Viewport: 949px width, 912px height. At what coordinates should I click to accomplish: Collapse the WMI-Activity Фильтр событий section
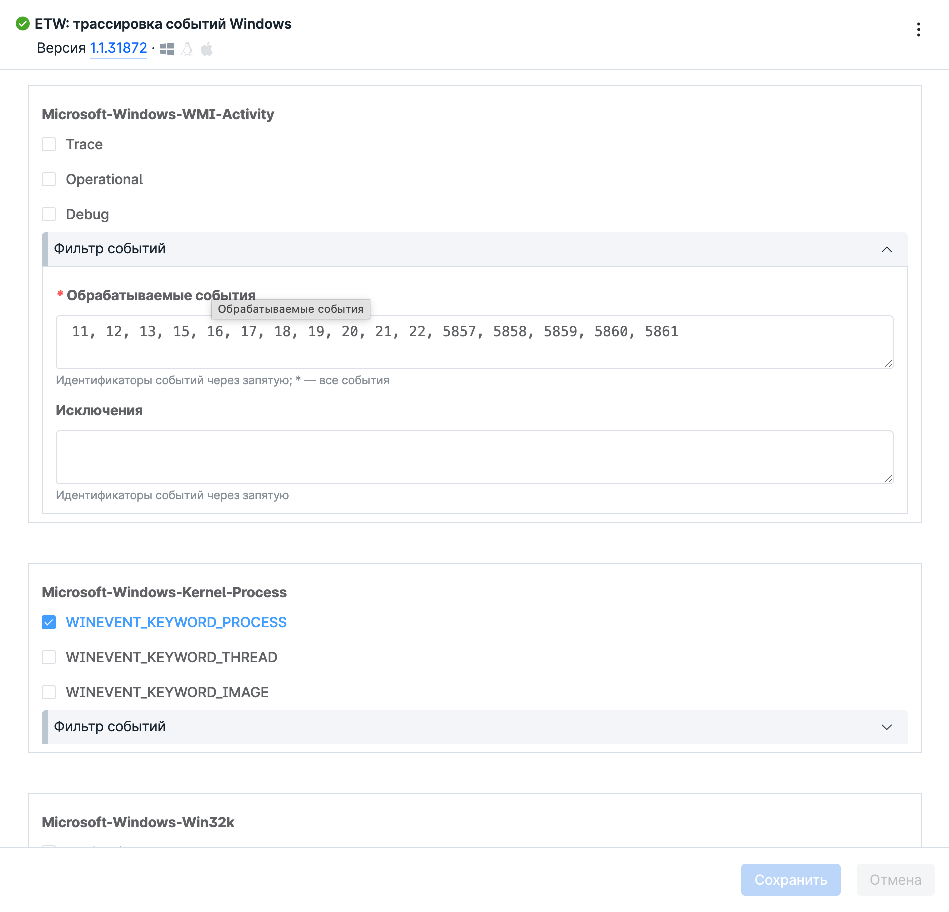[886, 249]
